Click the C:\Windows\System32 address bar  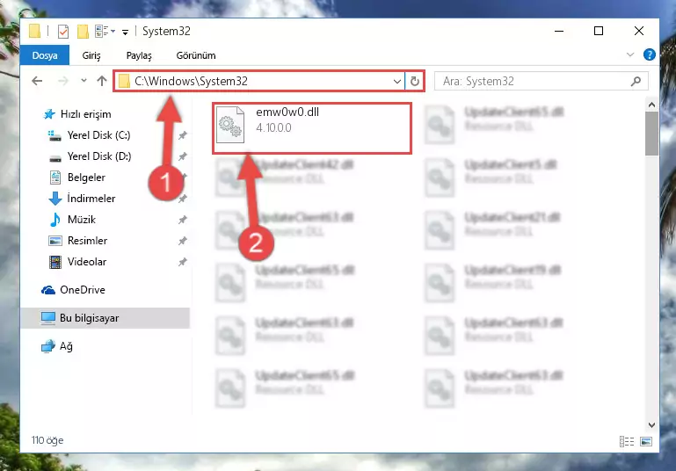click(x=258, y=81)
